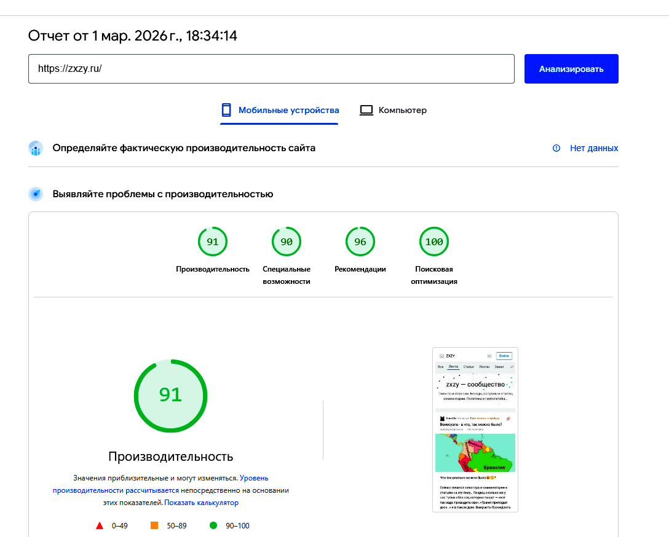Click the desktop computer monitor icon
Image resolution: width=669 pixels, height=537 pixels.
366,111
